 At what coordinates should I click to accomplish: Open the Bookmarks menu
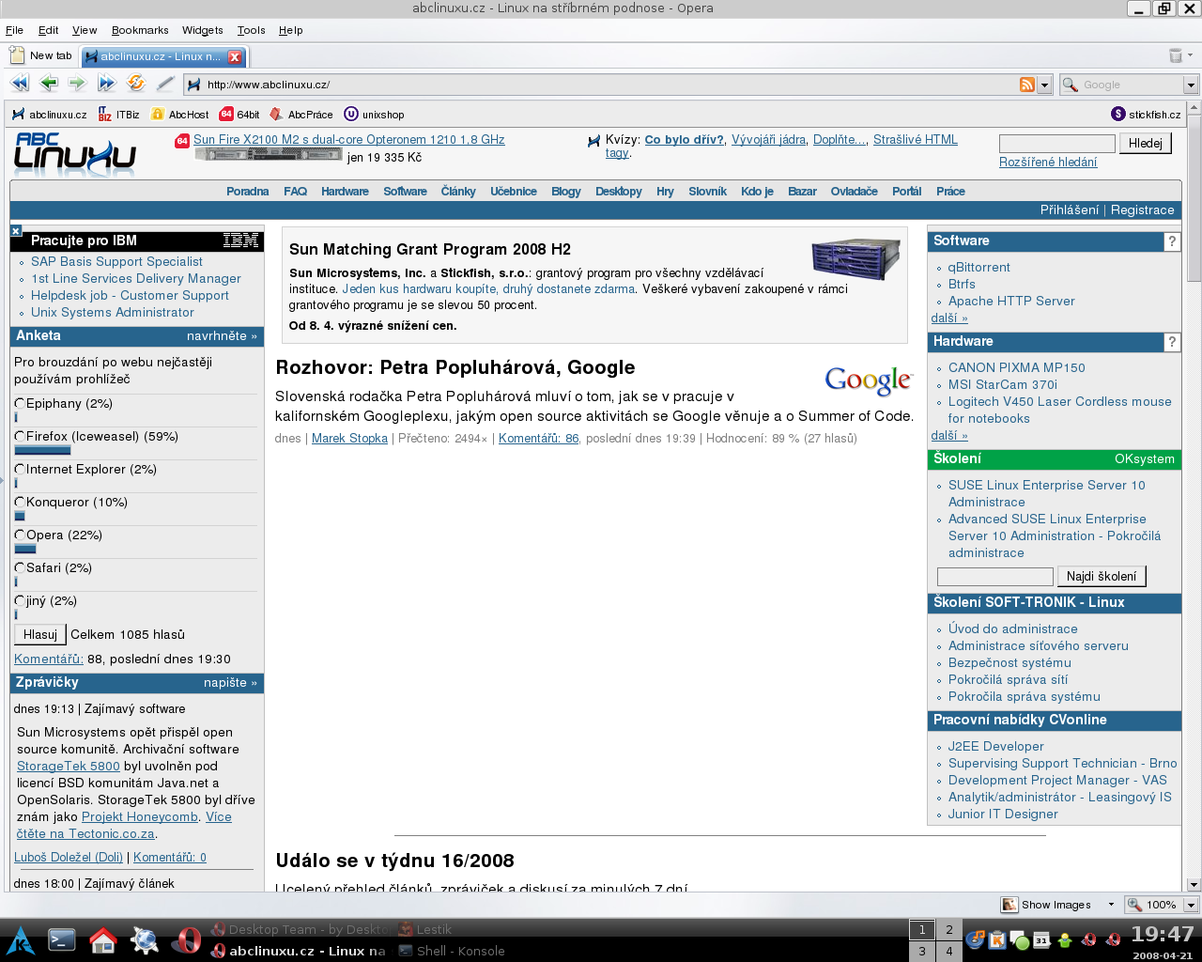(140, 30)
